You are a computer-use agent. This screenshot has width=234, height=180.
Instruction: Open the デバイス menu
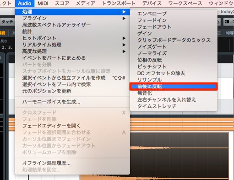[152, 3]
